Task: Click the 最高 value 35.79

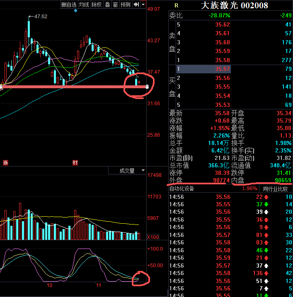Action: (x=284, y=121)
